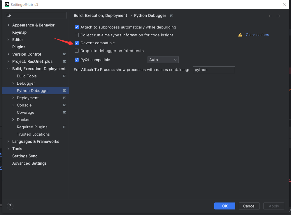Image resolution: width=291 pixels, height=215 pixels.
Task: Click the project icon in the breadcrumb header
Action: coord(172,16)
